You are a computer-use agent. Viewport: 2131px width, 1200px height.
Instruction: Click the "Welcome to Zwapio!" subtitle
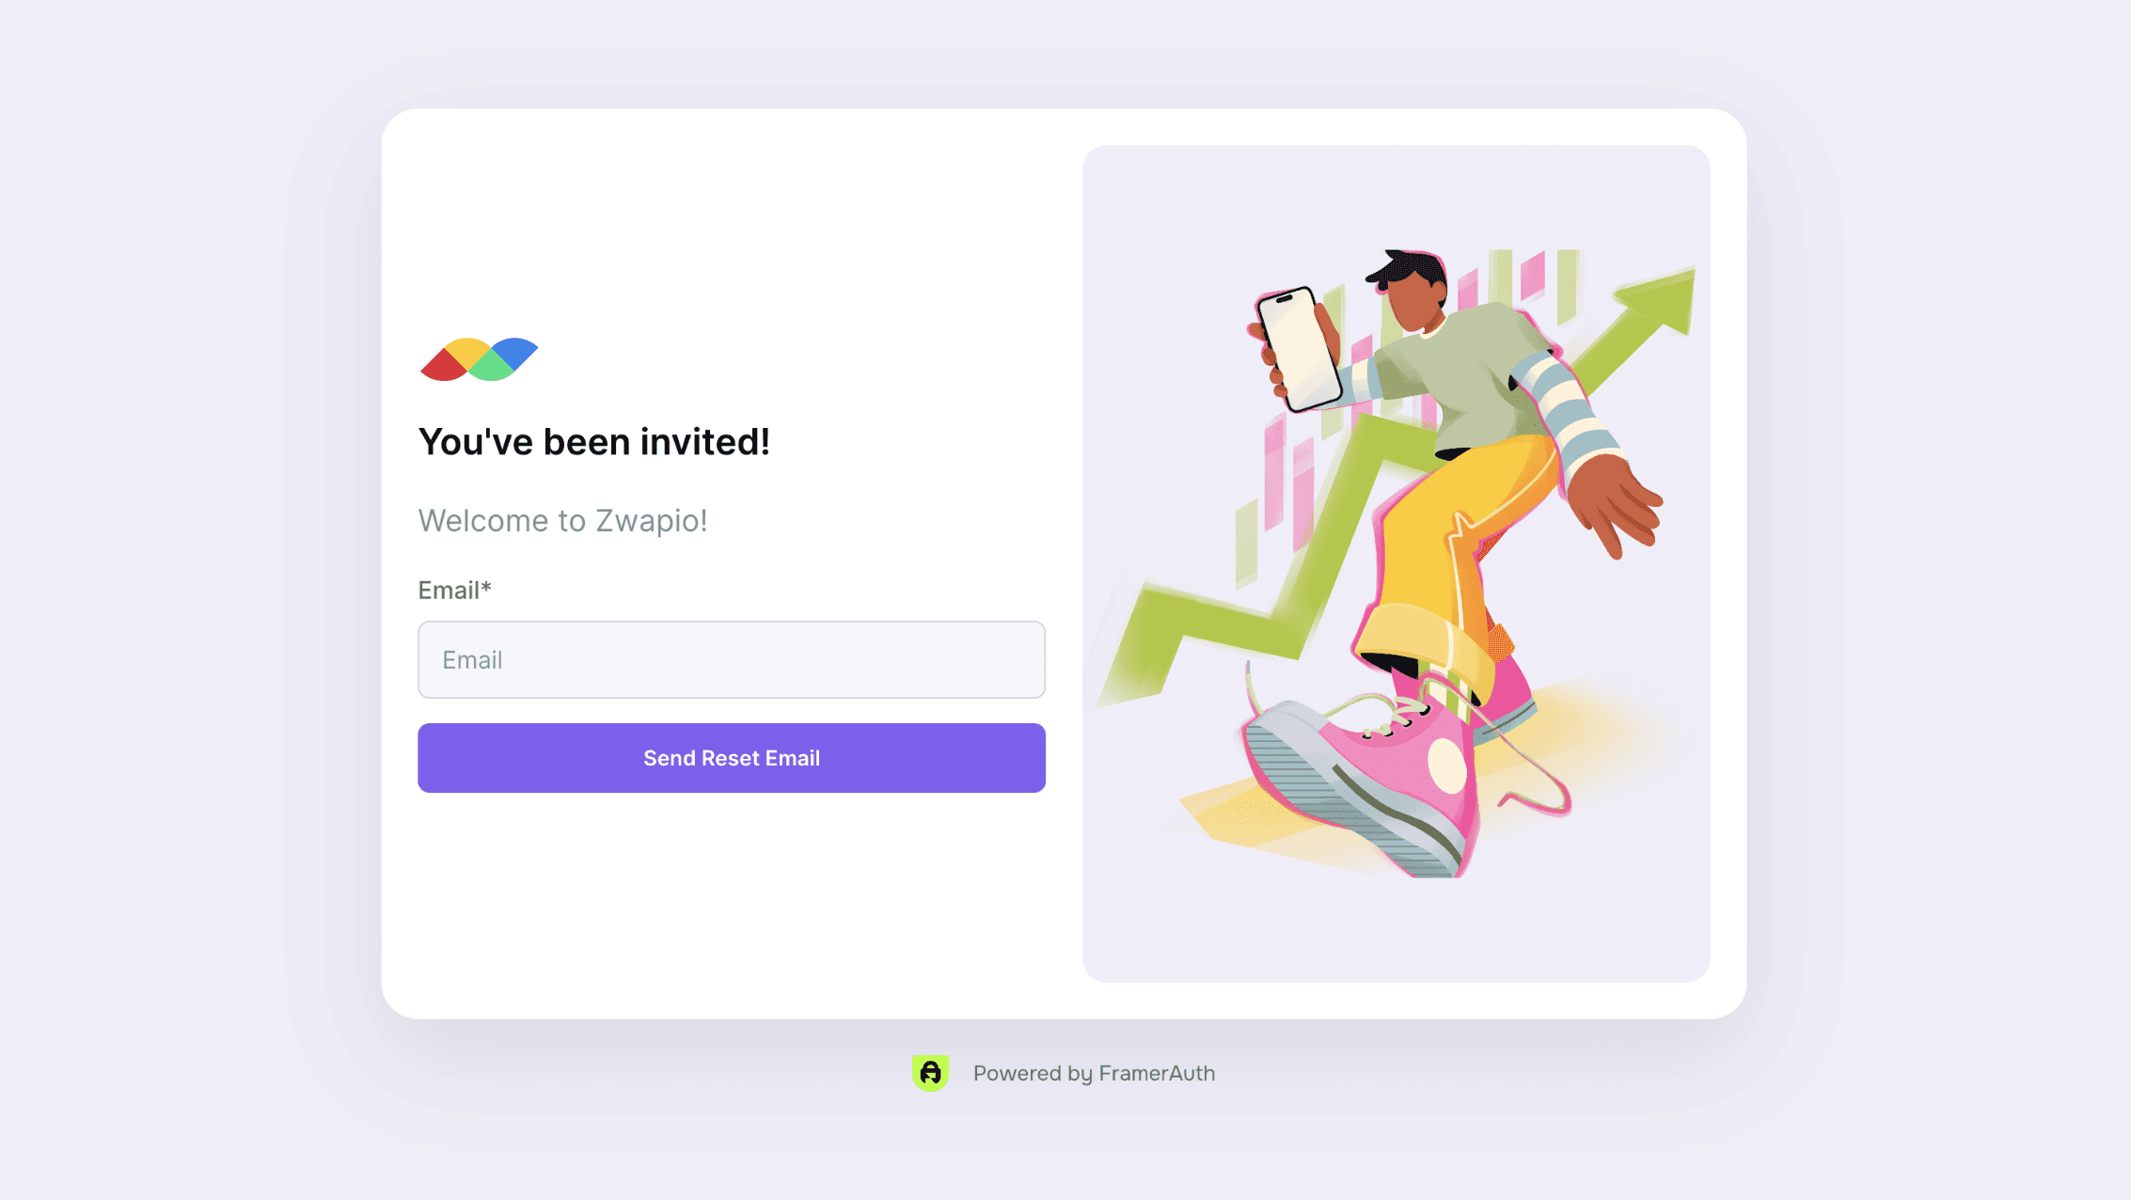point(562,520)
